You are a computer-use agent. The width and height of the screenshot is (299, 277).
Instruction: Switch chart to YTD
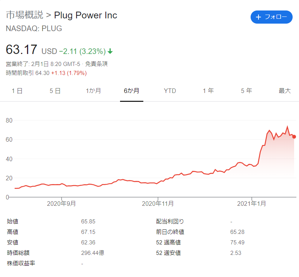click(170, 91)
